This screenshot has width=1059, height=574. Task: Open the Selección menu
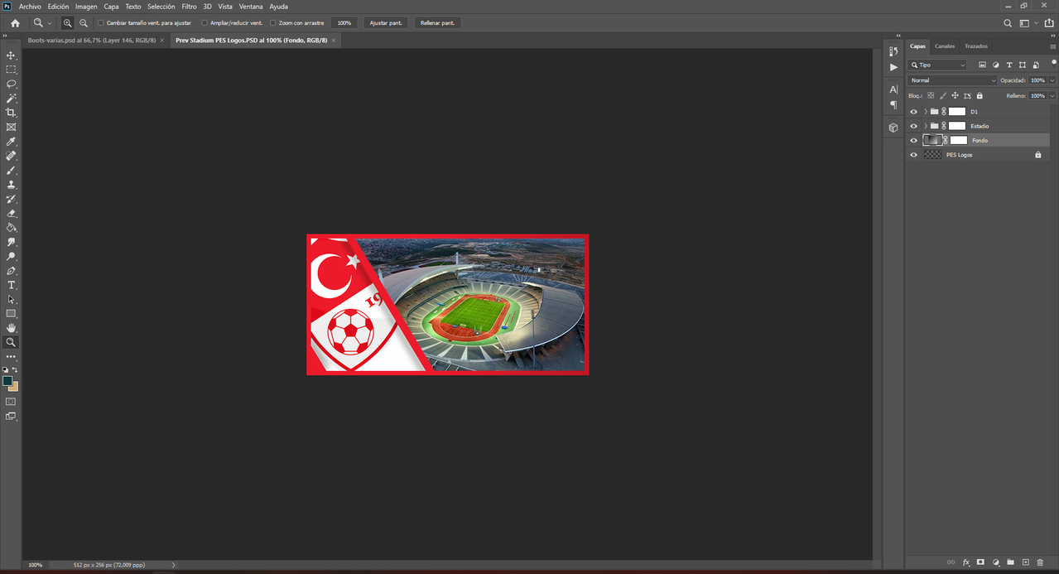[161, 7]
